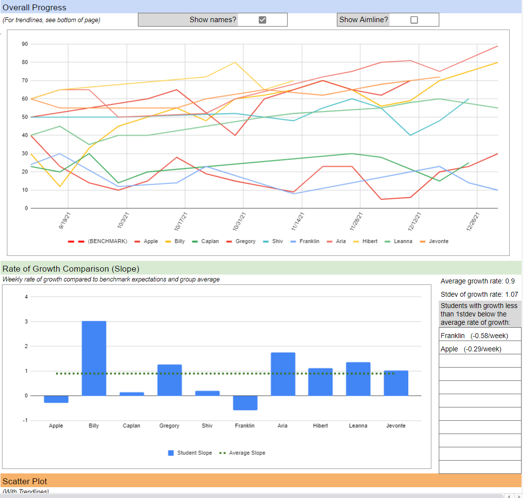523x498 pixels.
Task: Uncheck the Show names checkbox
Action: (262, 20)
